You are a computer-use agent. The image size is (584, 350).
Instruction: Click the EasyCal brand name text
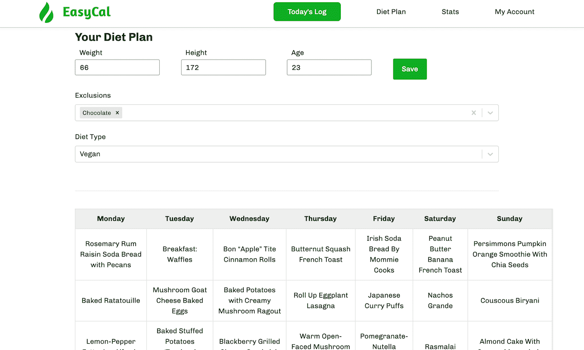(87, 12)
